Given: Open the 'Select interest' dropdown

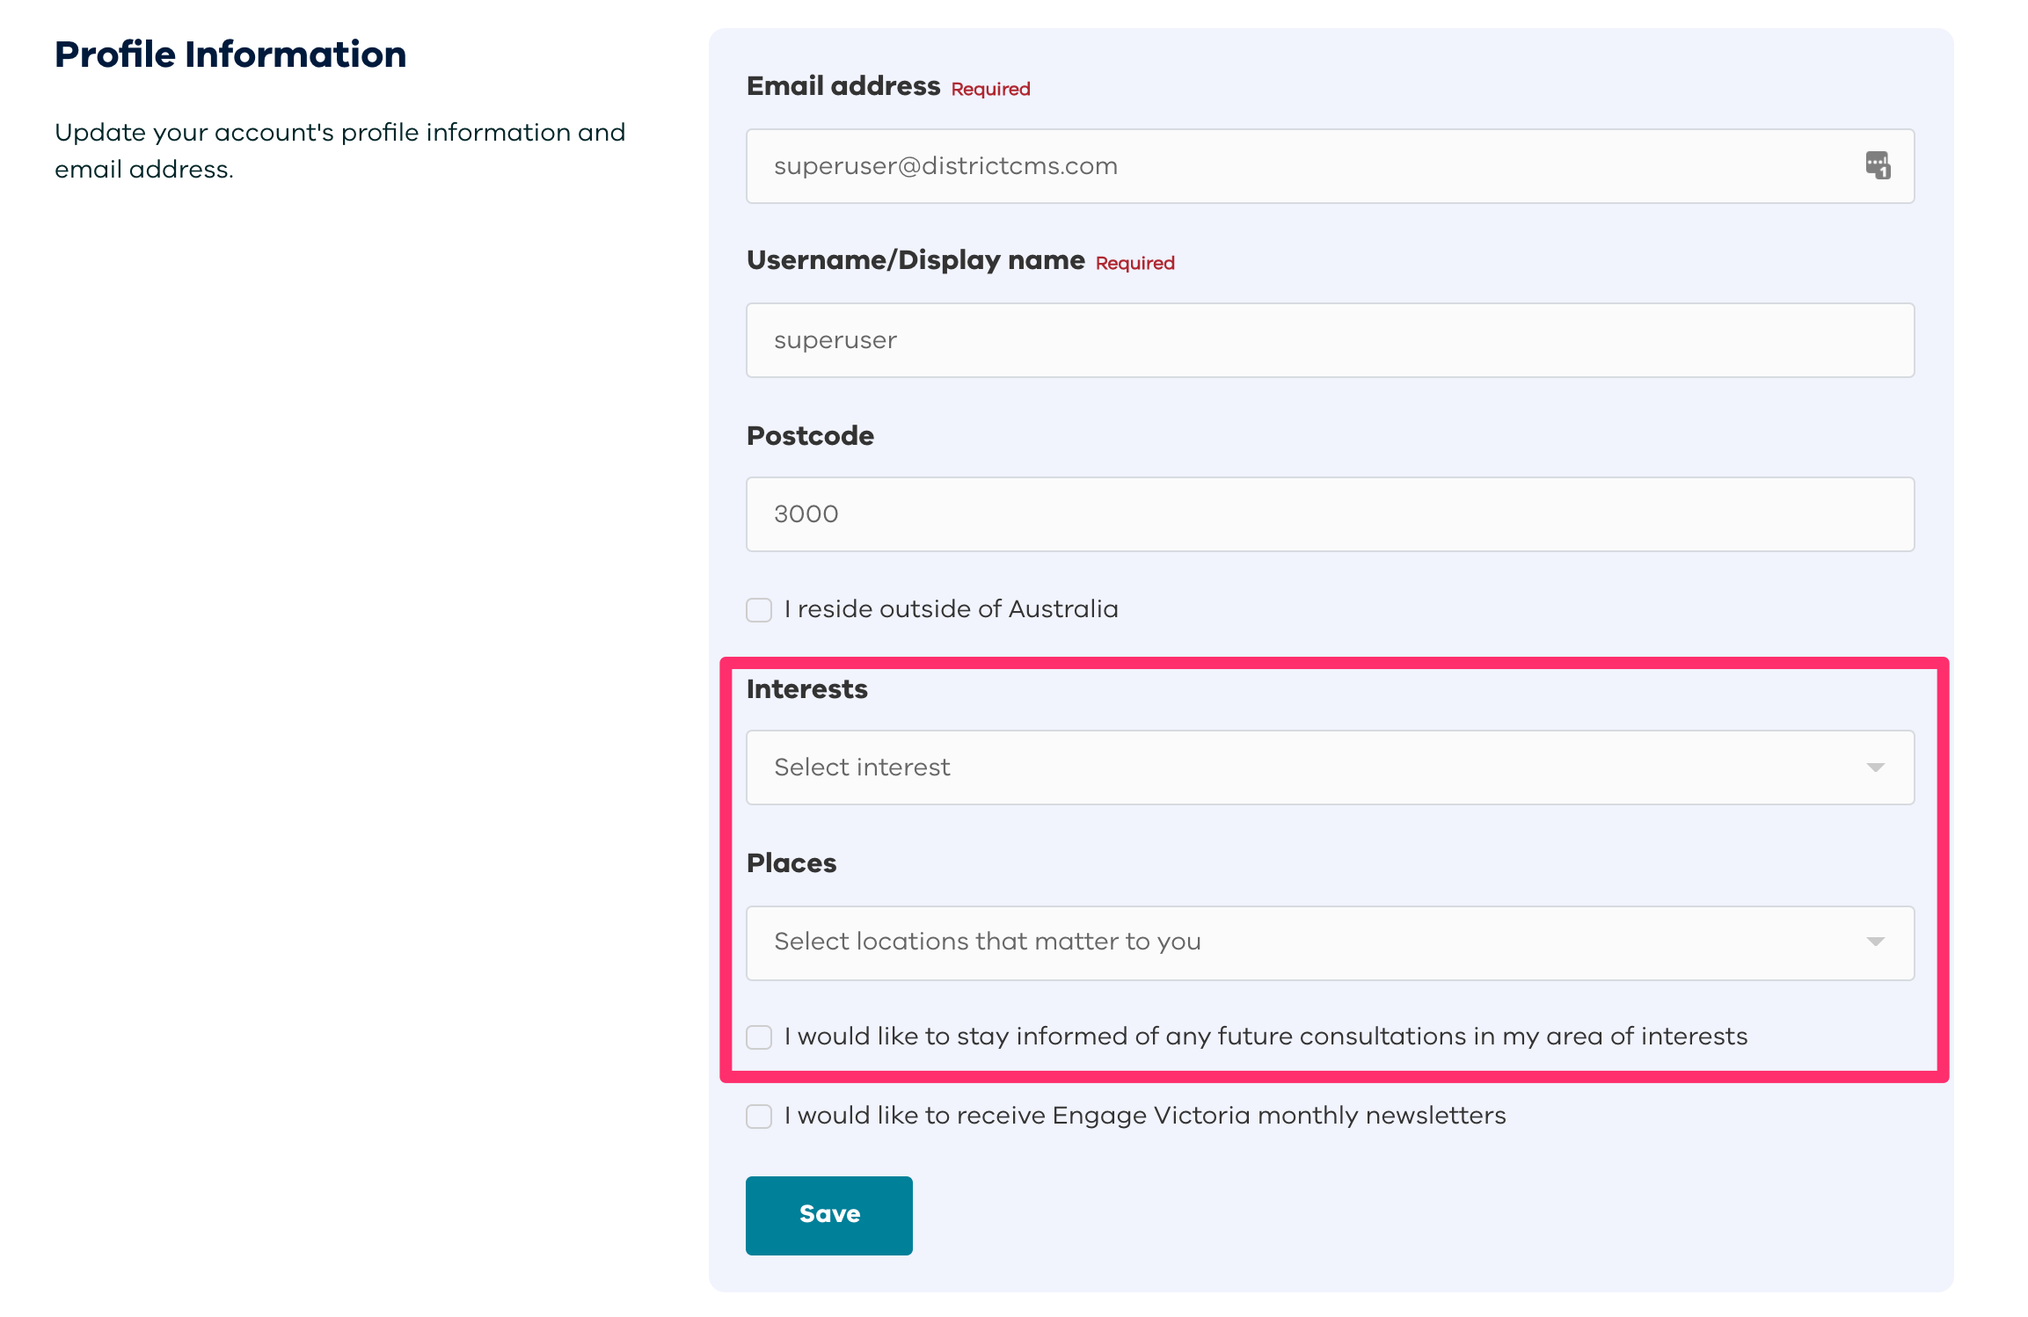Looking at the screenshot, I should click(x=1302, y=768).
